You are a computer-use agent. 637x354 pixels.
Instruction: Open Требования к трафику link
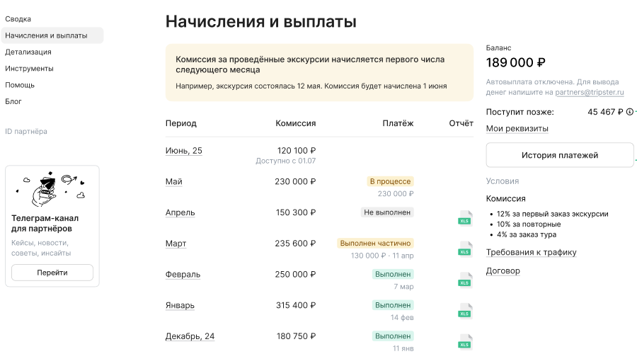531,252
